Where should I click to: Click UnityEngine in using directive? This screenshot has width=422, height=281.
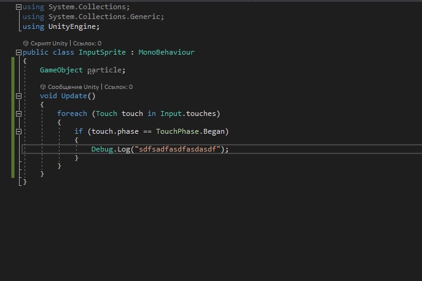tap(72, 26)
